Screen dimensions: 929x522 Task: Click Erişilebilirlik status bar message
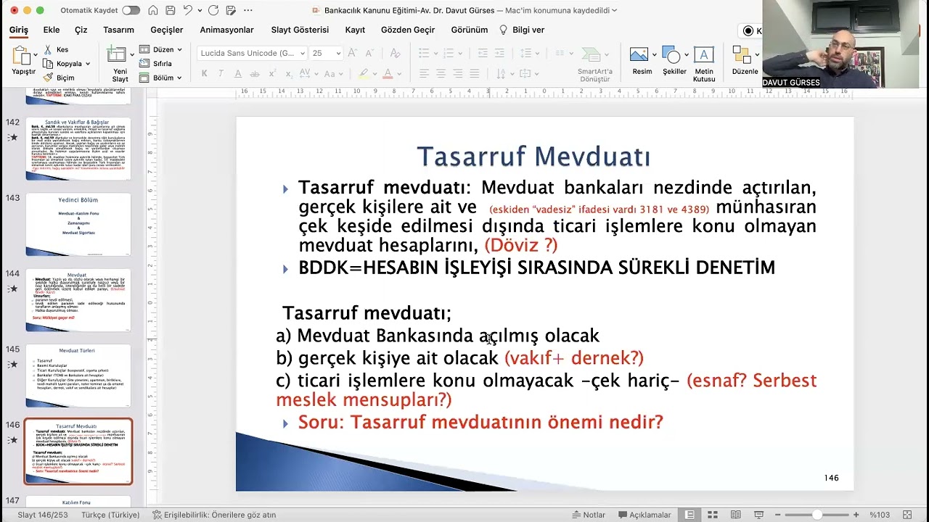[215, 515]
